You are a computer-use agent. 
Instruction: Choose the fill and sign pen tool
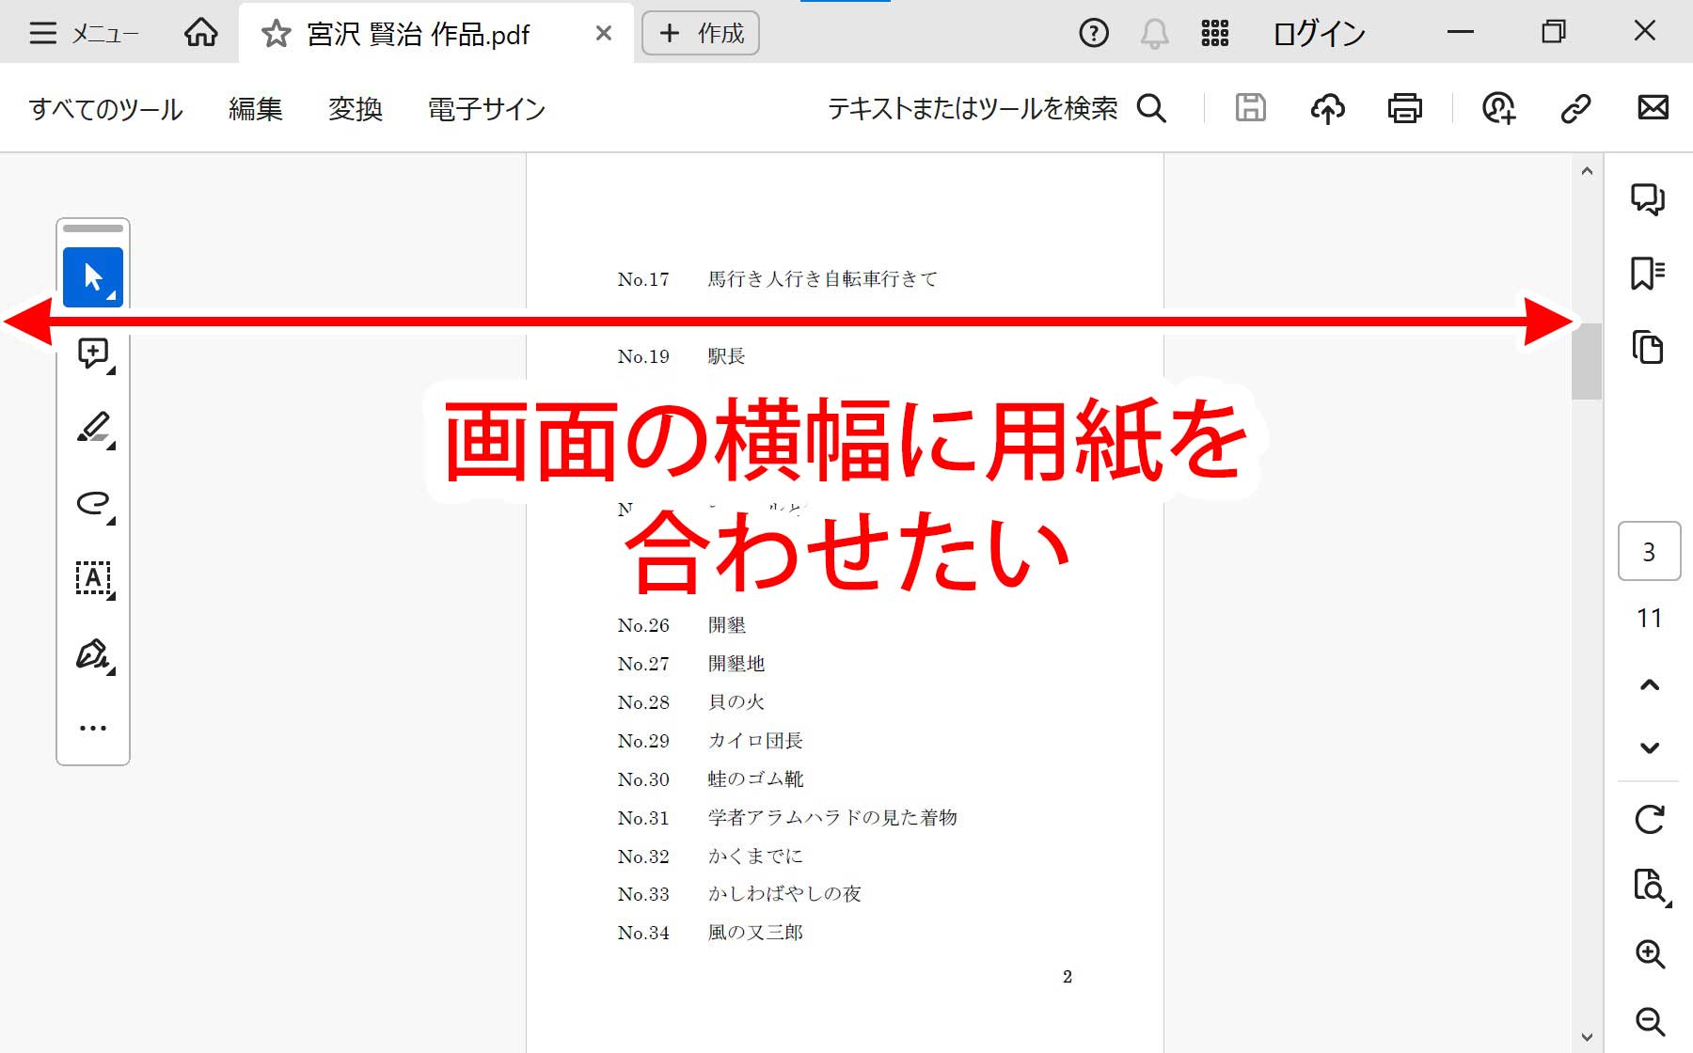pos(94,654)
